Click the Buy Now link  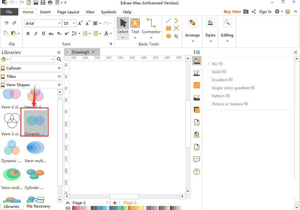pos(232,12)
